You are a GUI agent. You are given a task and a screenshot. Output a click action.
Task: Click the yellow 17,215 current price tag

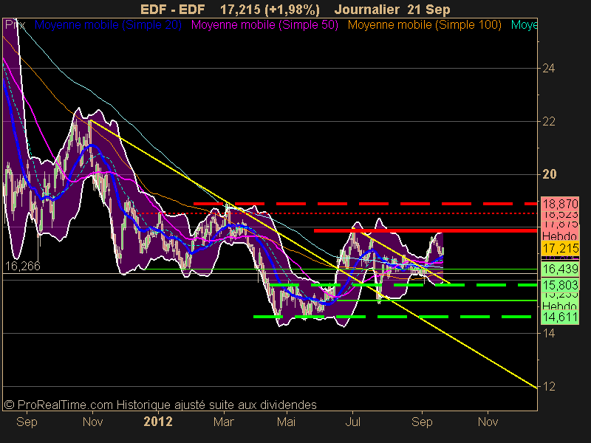tap(560, 248)
